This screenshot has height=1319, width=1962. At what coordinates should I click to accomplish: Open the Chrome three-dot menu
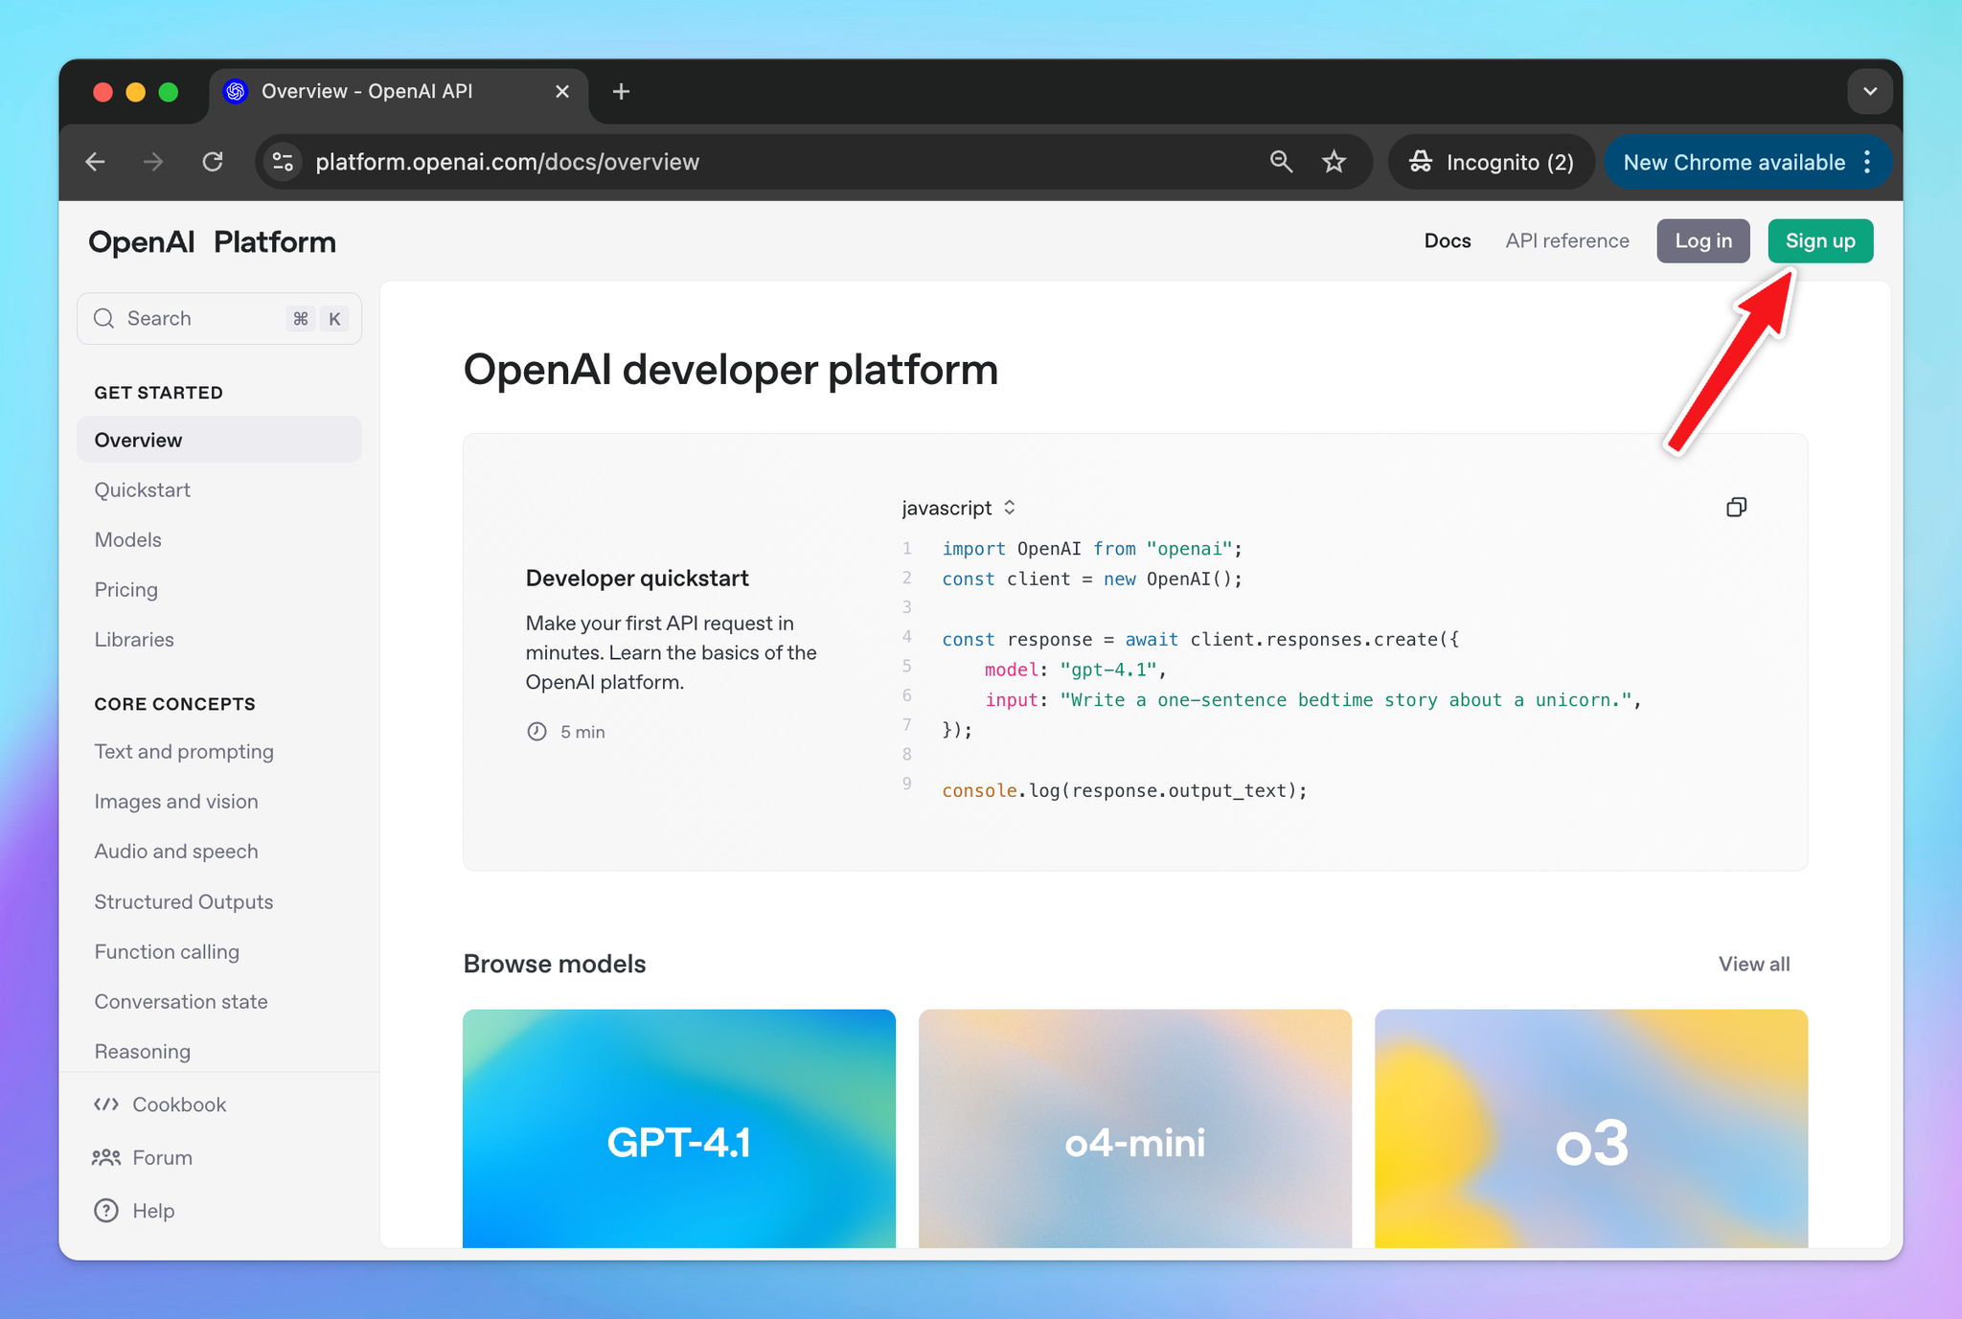(1868, 161)
